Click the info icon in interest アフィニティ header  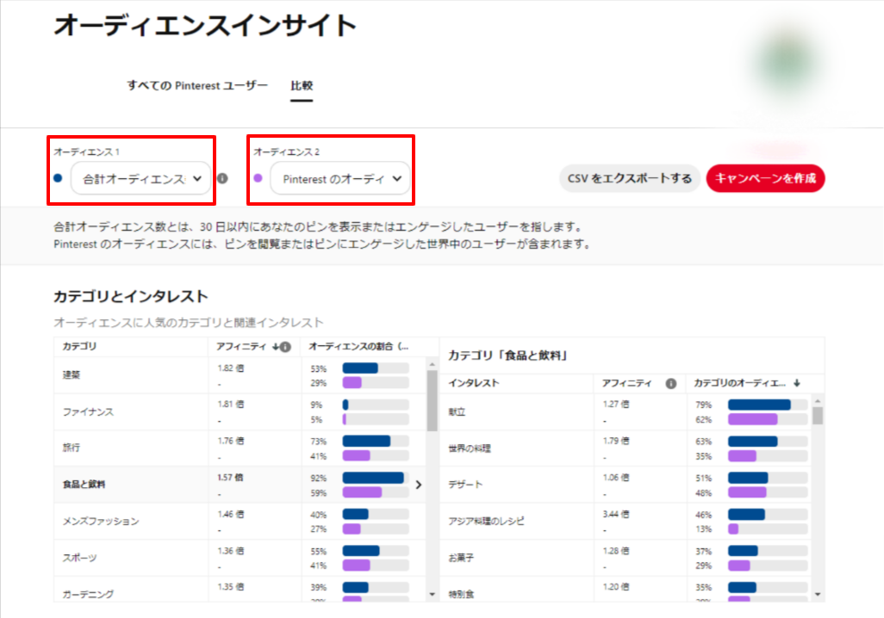(670, 383)
